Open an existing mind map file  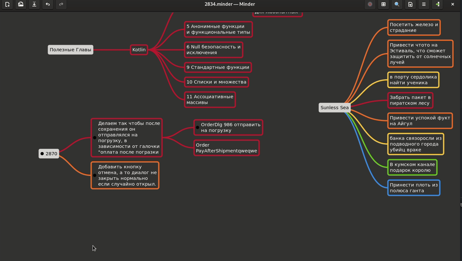tap(21, 4)
